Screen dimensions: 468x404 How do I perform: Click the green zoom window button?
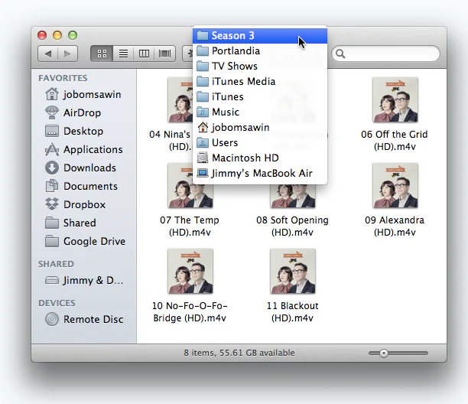tap(73, 35)
